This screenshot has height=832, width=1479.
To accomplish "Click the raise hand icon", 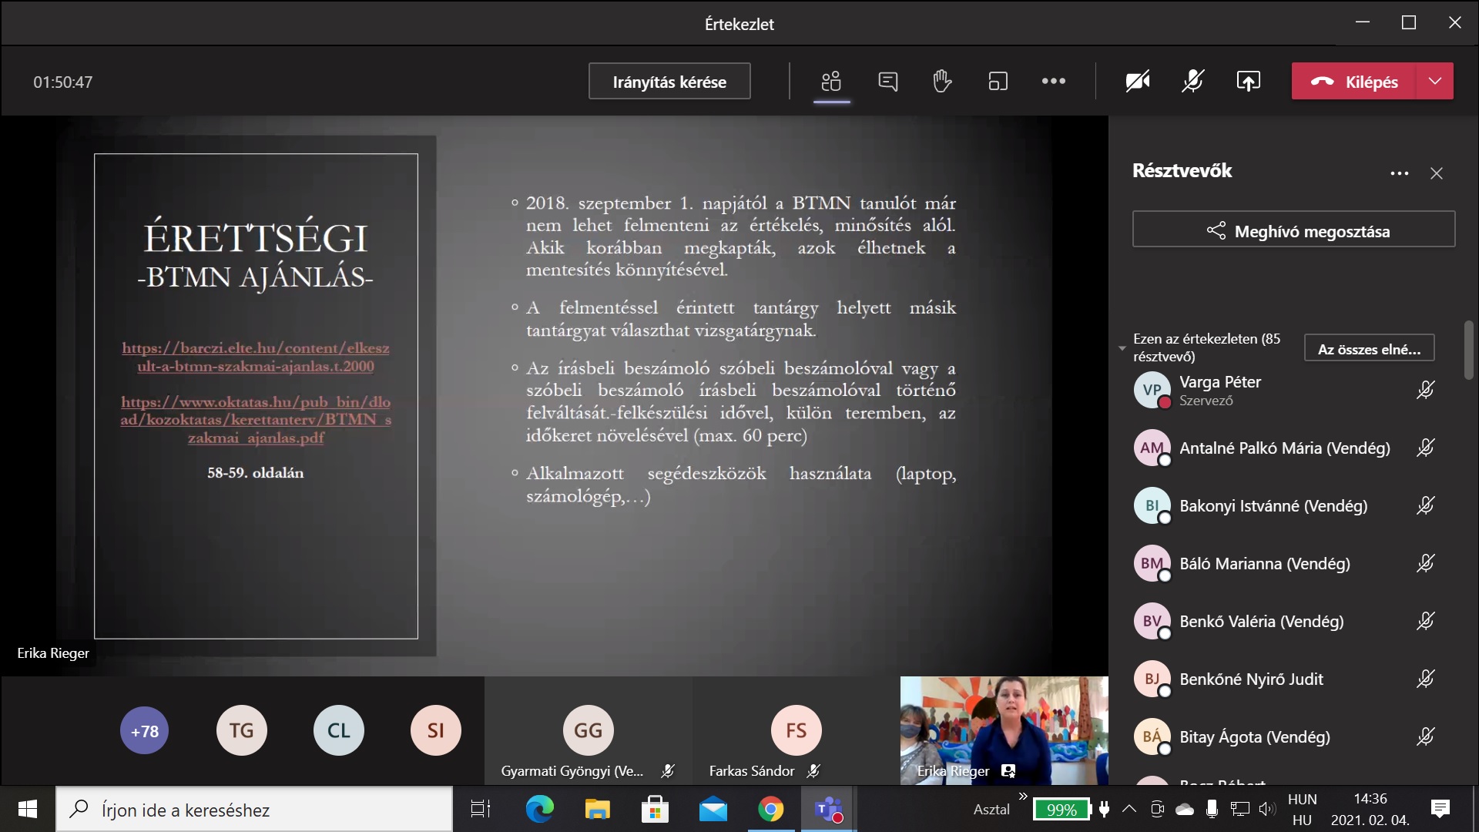I will [x=942, y=82].
